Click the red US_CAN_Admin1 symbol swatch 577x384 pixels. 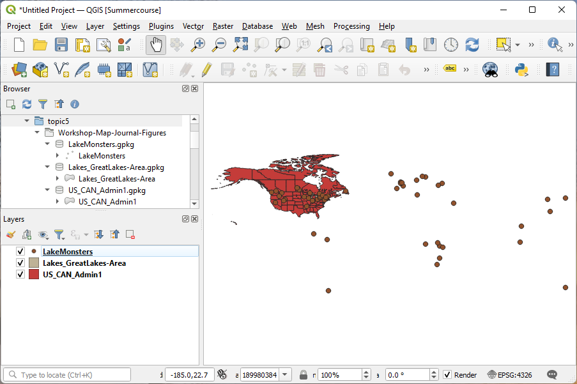[x=33, y=273]
